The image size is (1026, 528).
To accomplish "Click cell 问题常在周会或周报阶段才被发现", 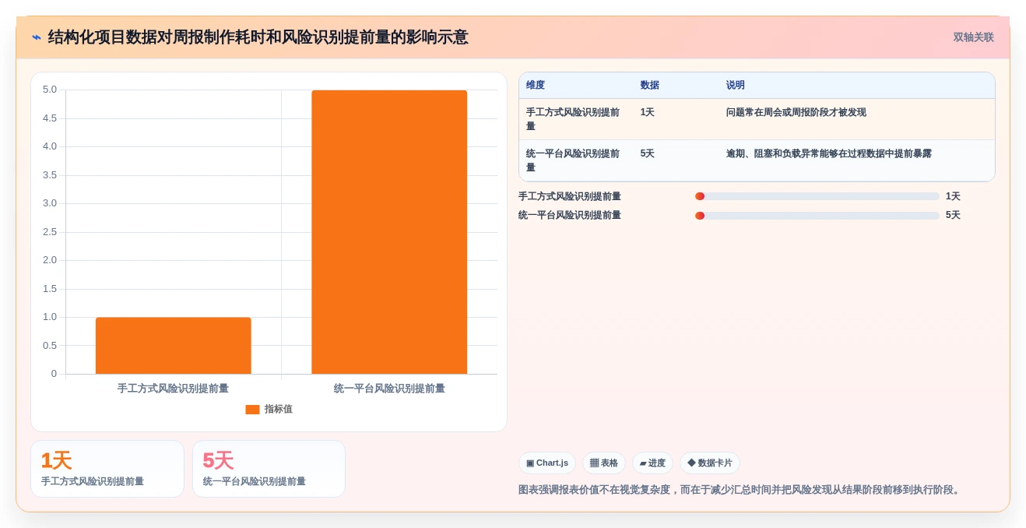I will click(796, 112).
